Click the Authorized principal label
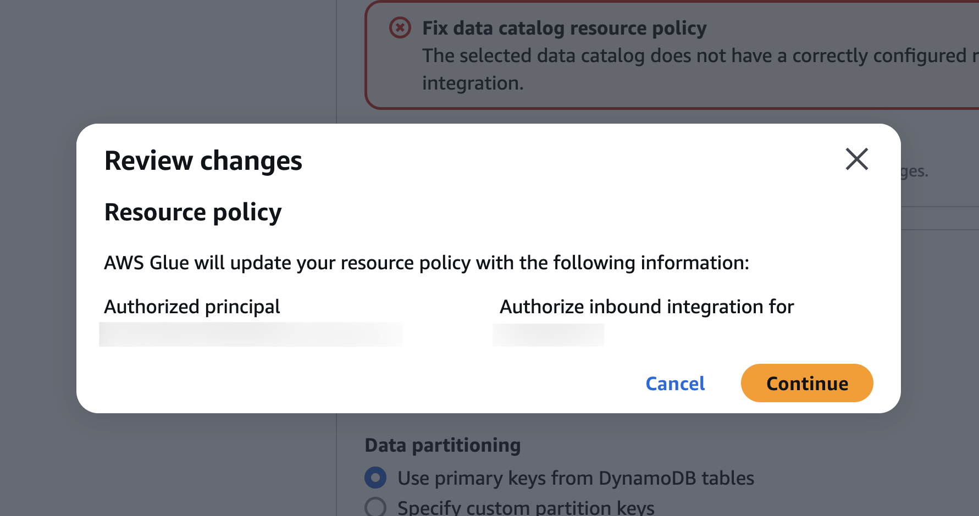979x516 pixels. [192, 307]
